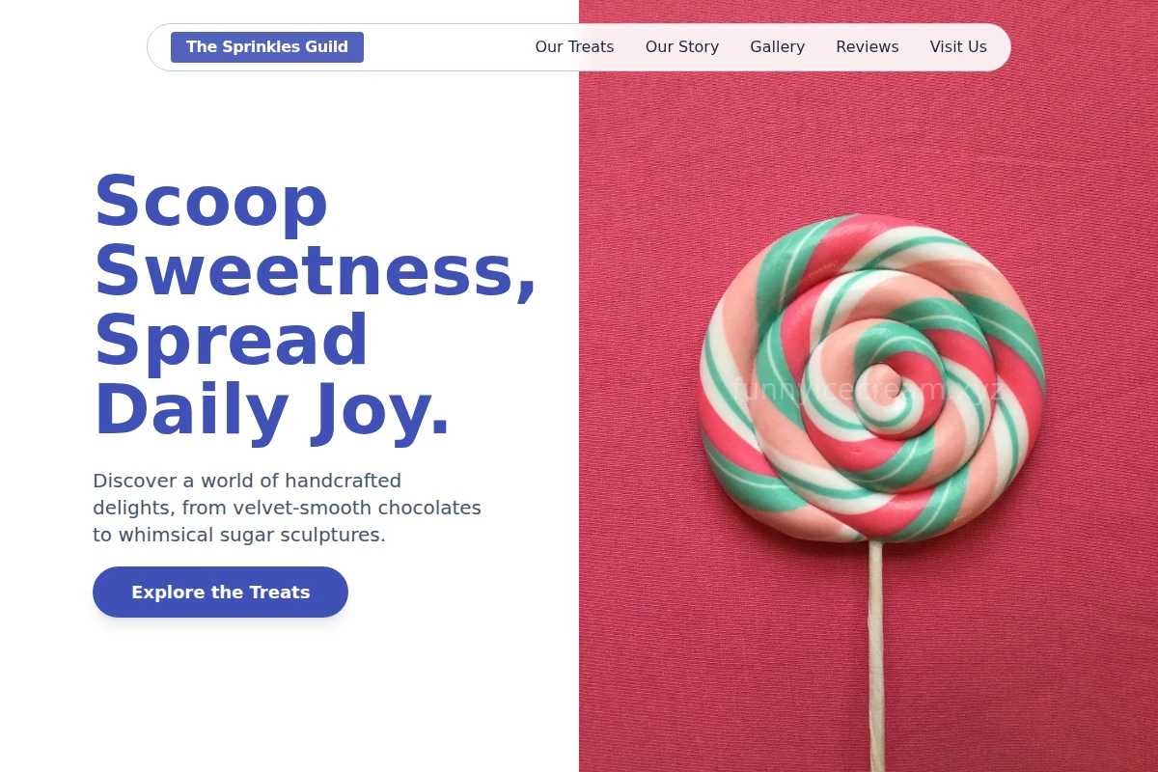This screenshot has width=1158, height=772.
Task: Click the Daily Joy. headline line
Action: (272, 410)
